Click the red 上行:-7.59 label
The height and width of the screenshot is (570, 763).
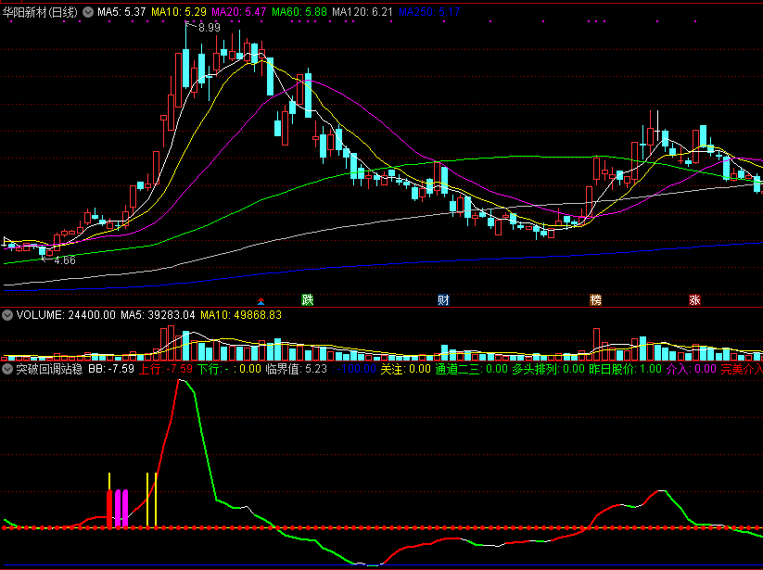[x=166, y=369]
